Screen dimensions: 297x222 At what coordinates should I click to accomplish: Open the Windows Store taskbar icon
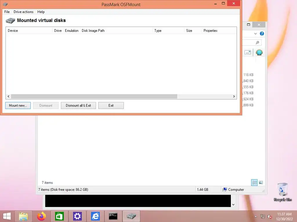[59, 216]
